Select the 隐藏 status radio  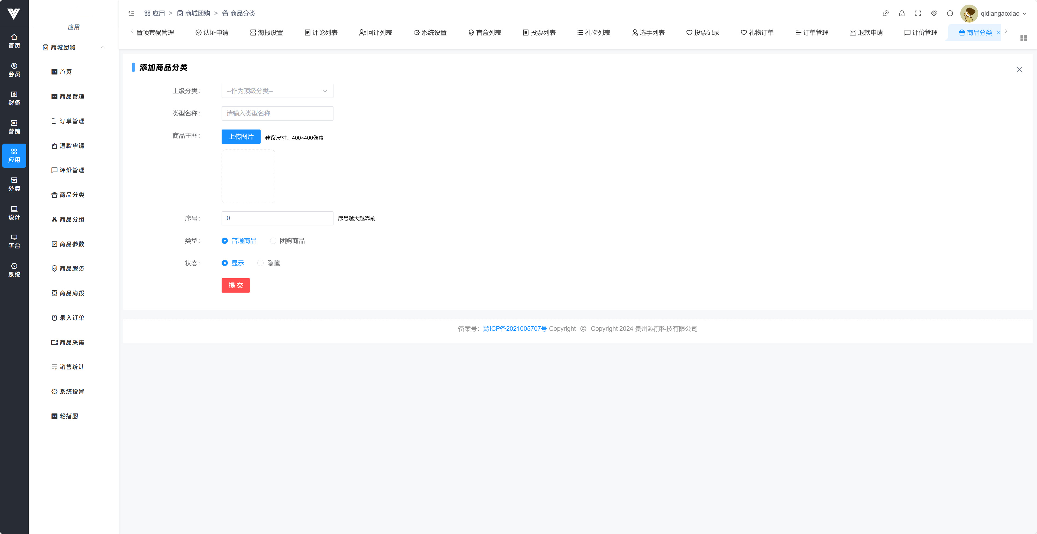pyautogui.click(x=260, y=263)
